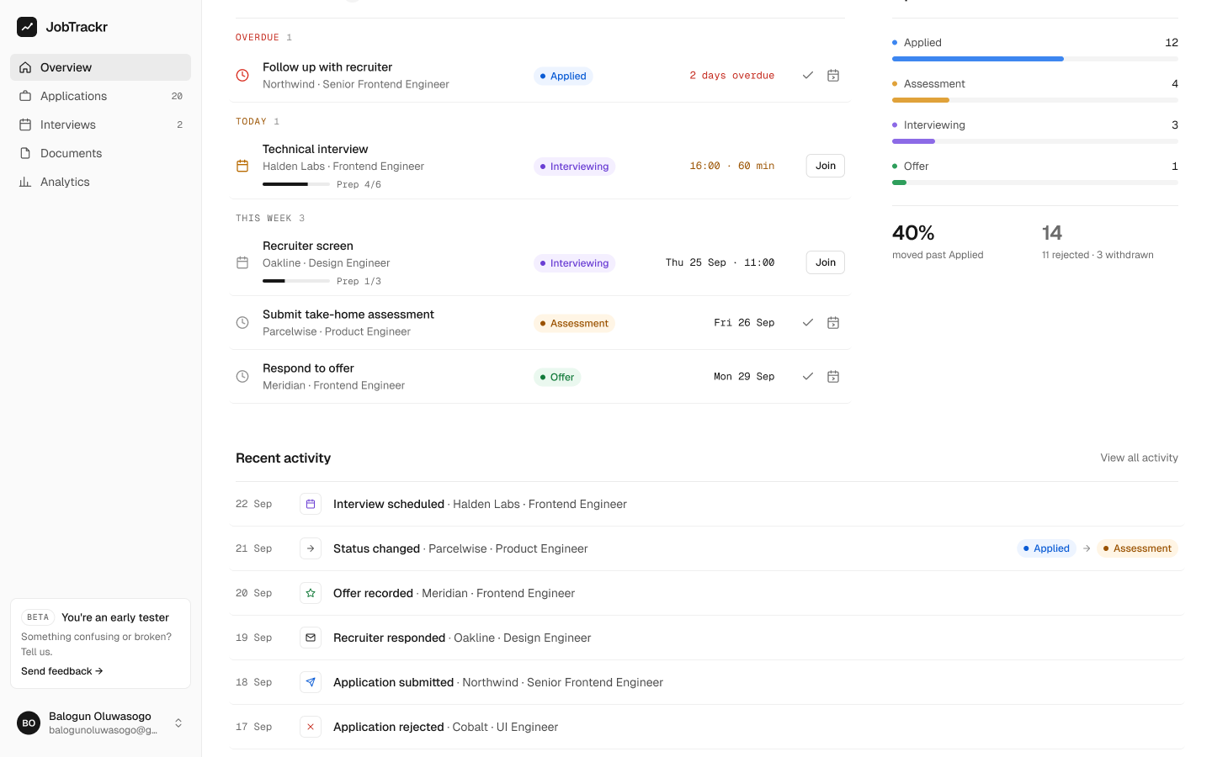This screenshot has width=1212, height=757.
Task: Open View all activity link
Action: click(1139, 458)
